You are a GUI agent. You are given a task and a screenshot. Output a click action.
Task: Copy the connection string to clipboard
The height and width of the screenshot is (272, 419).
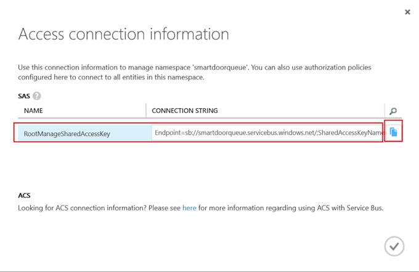coord(393,132)
